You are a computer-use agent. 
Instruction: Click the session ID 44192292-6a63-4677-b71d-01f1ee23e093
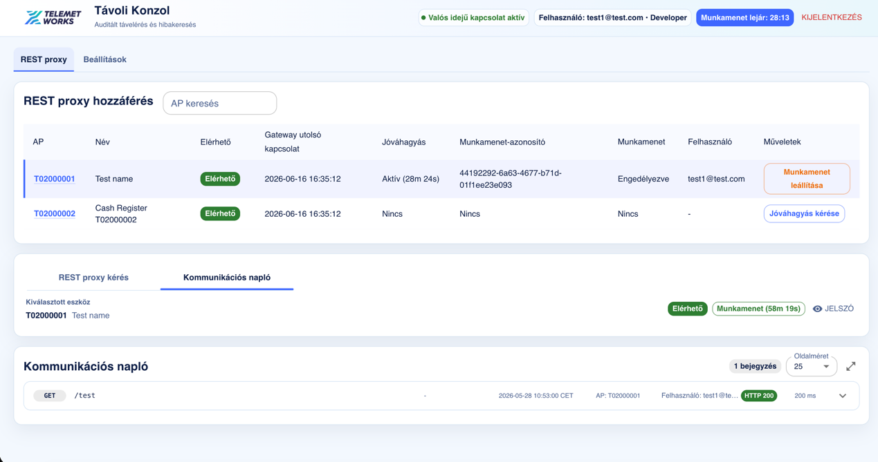coord(511,179)
